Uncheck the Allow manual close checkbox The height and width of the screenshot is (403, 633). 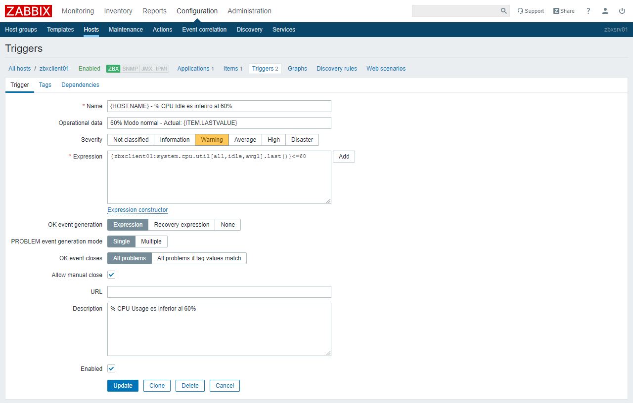111,275
